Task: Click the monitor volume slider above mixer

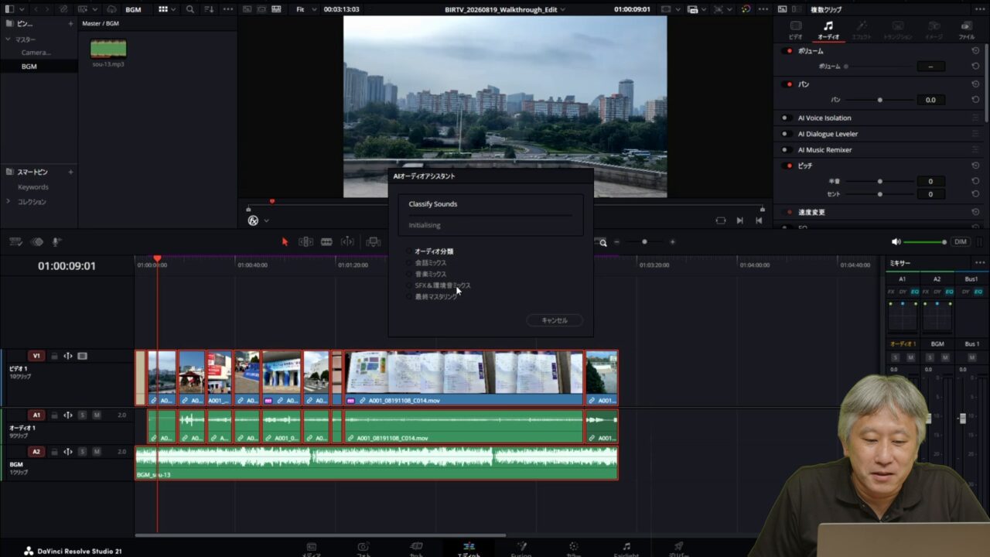Action: click(925, 242)
